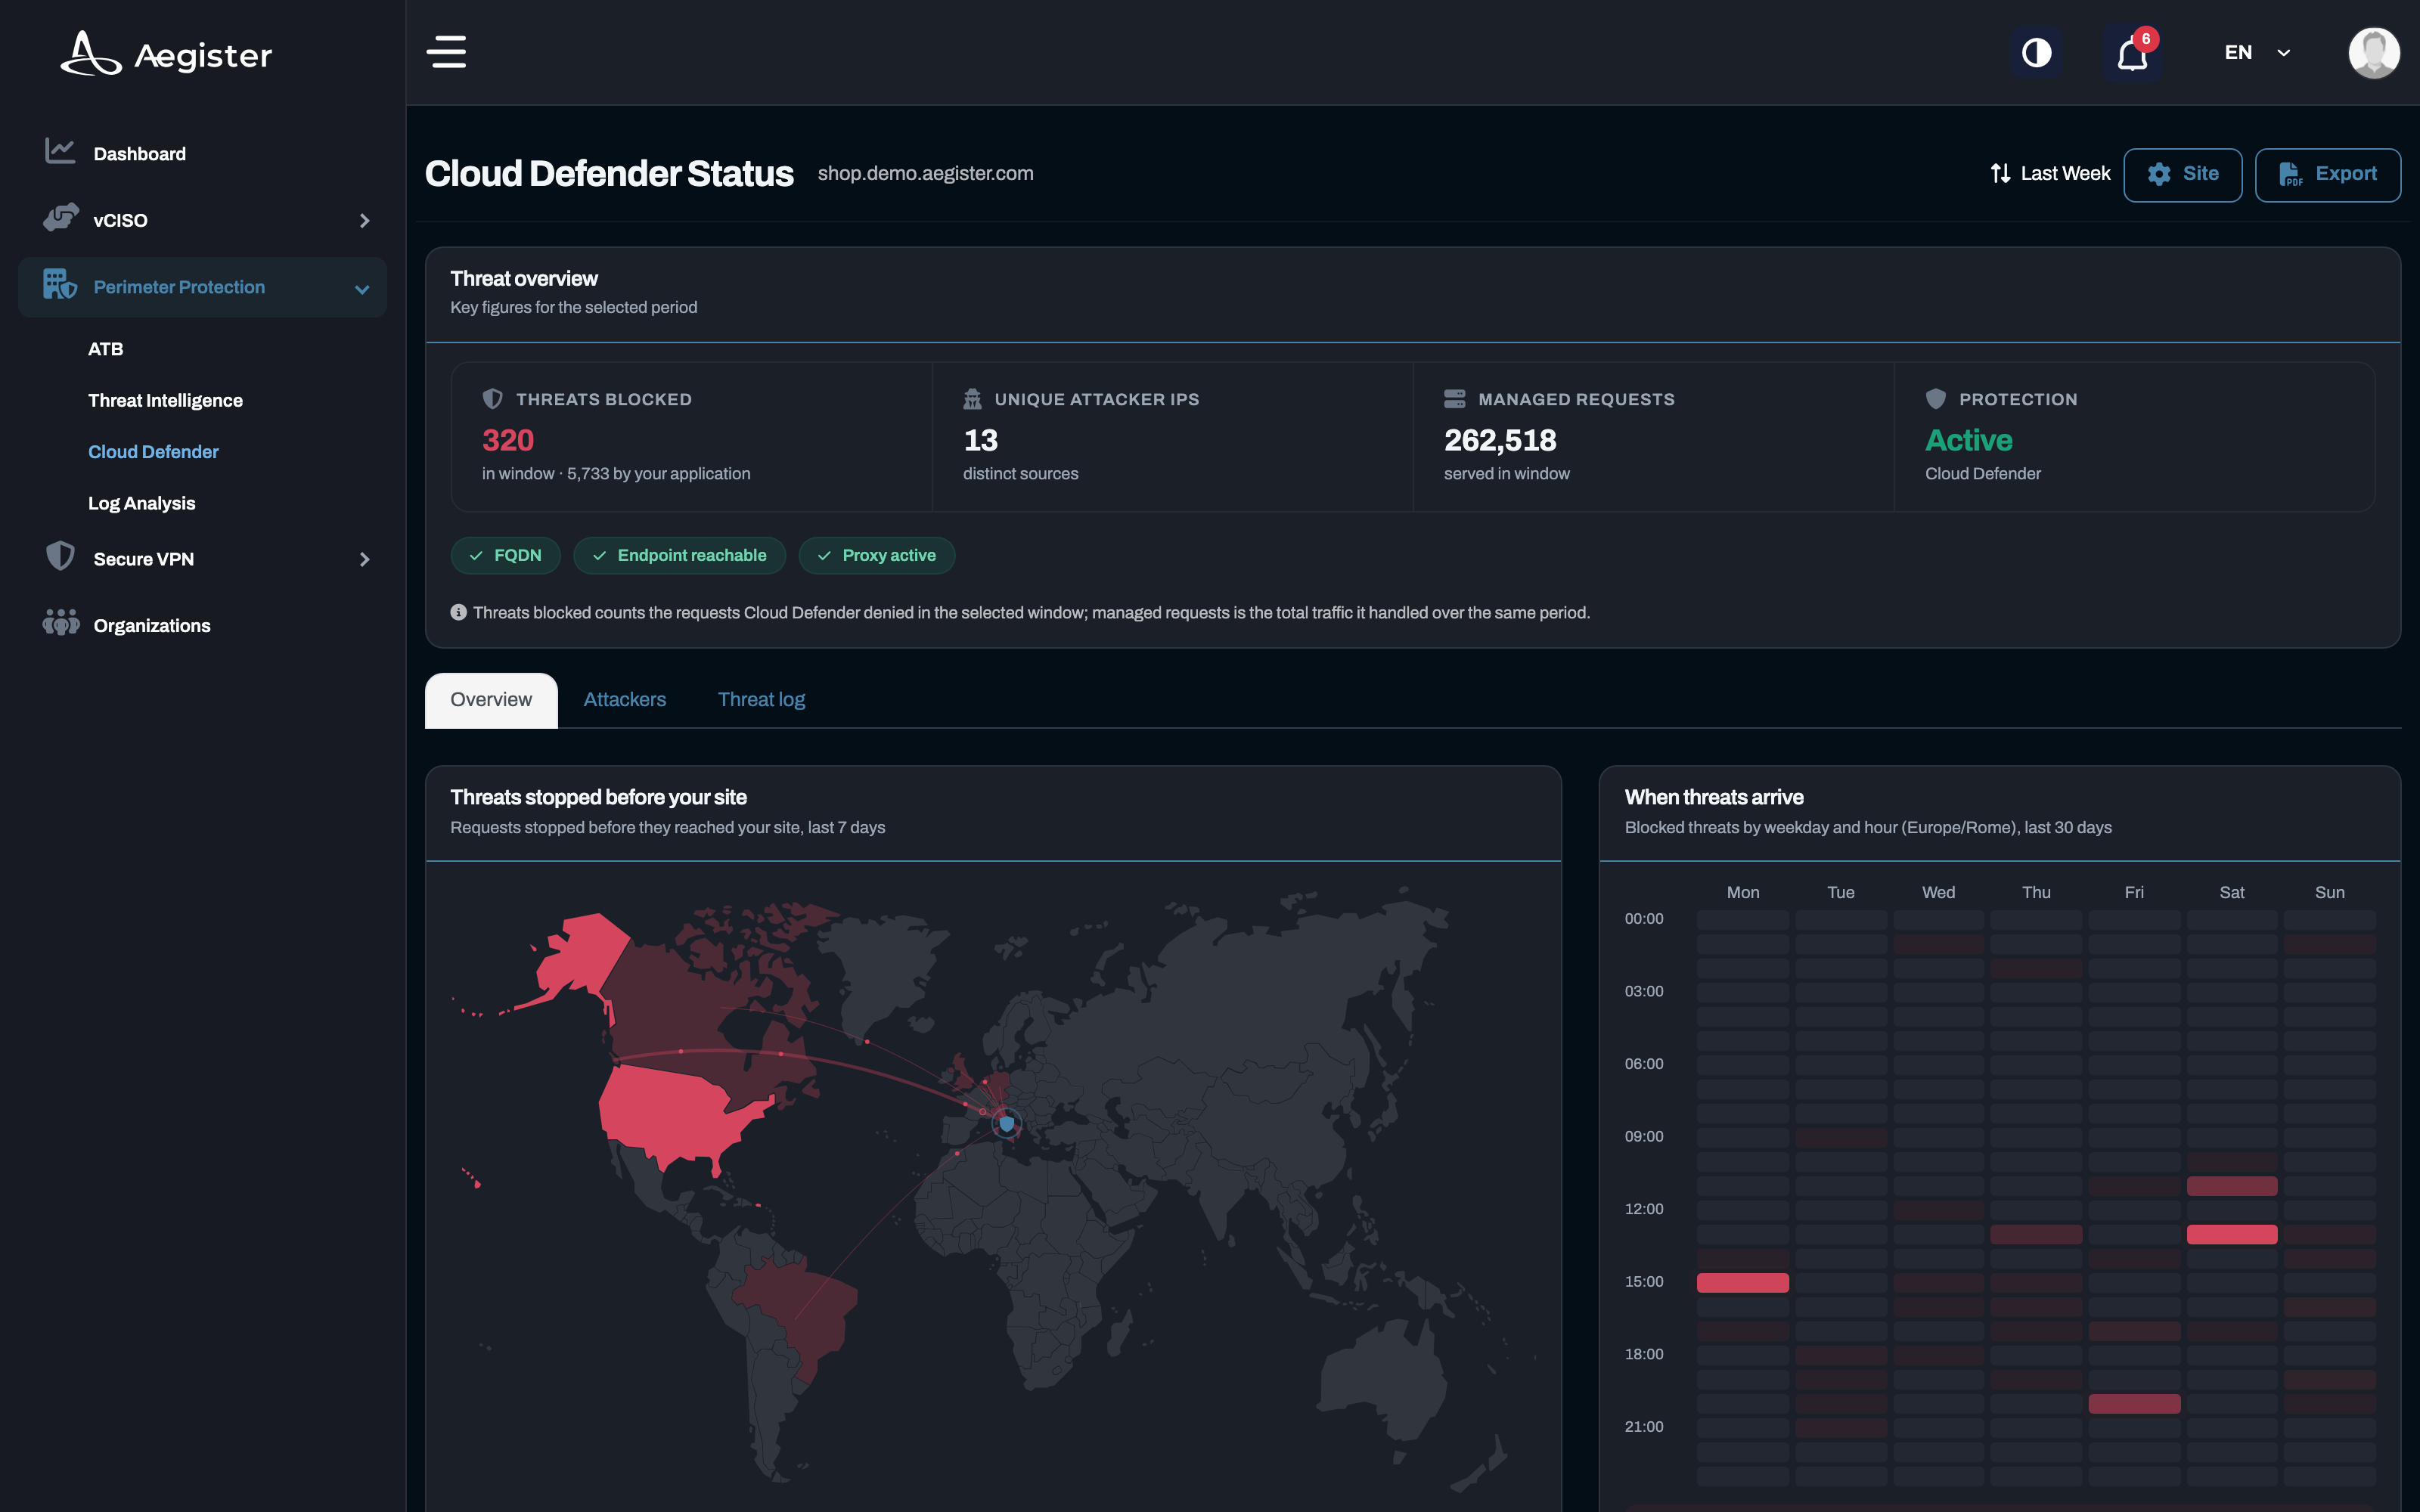Click the brightest Saturday heatmap cell
Screen dimensions: 2420x1512
pos(2231,1234)
